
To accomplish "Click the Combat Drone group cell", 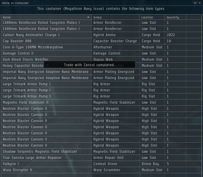I will tap(115, 164).
